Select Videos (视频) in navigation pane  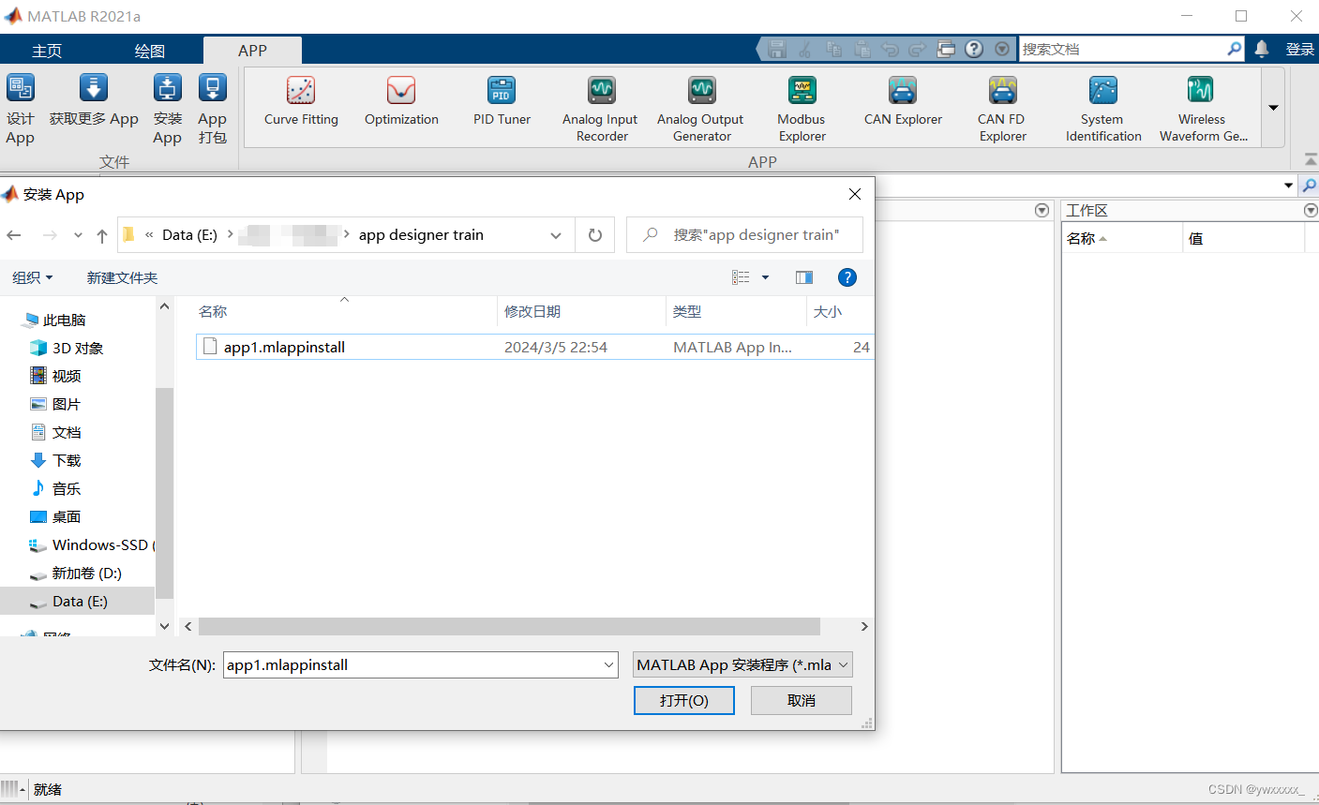click(x=56, y=376)
